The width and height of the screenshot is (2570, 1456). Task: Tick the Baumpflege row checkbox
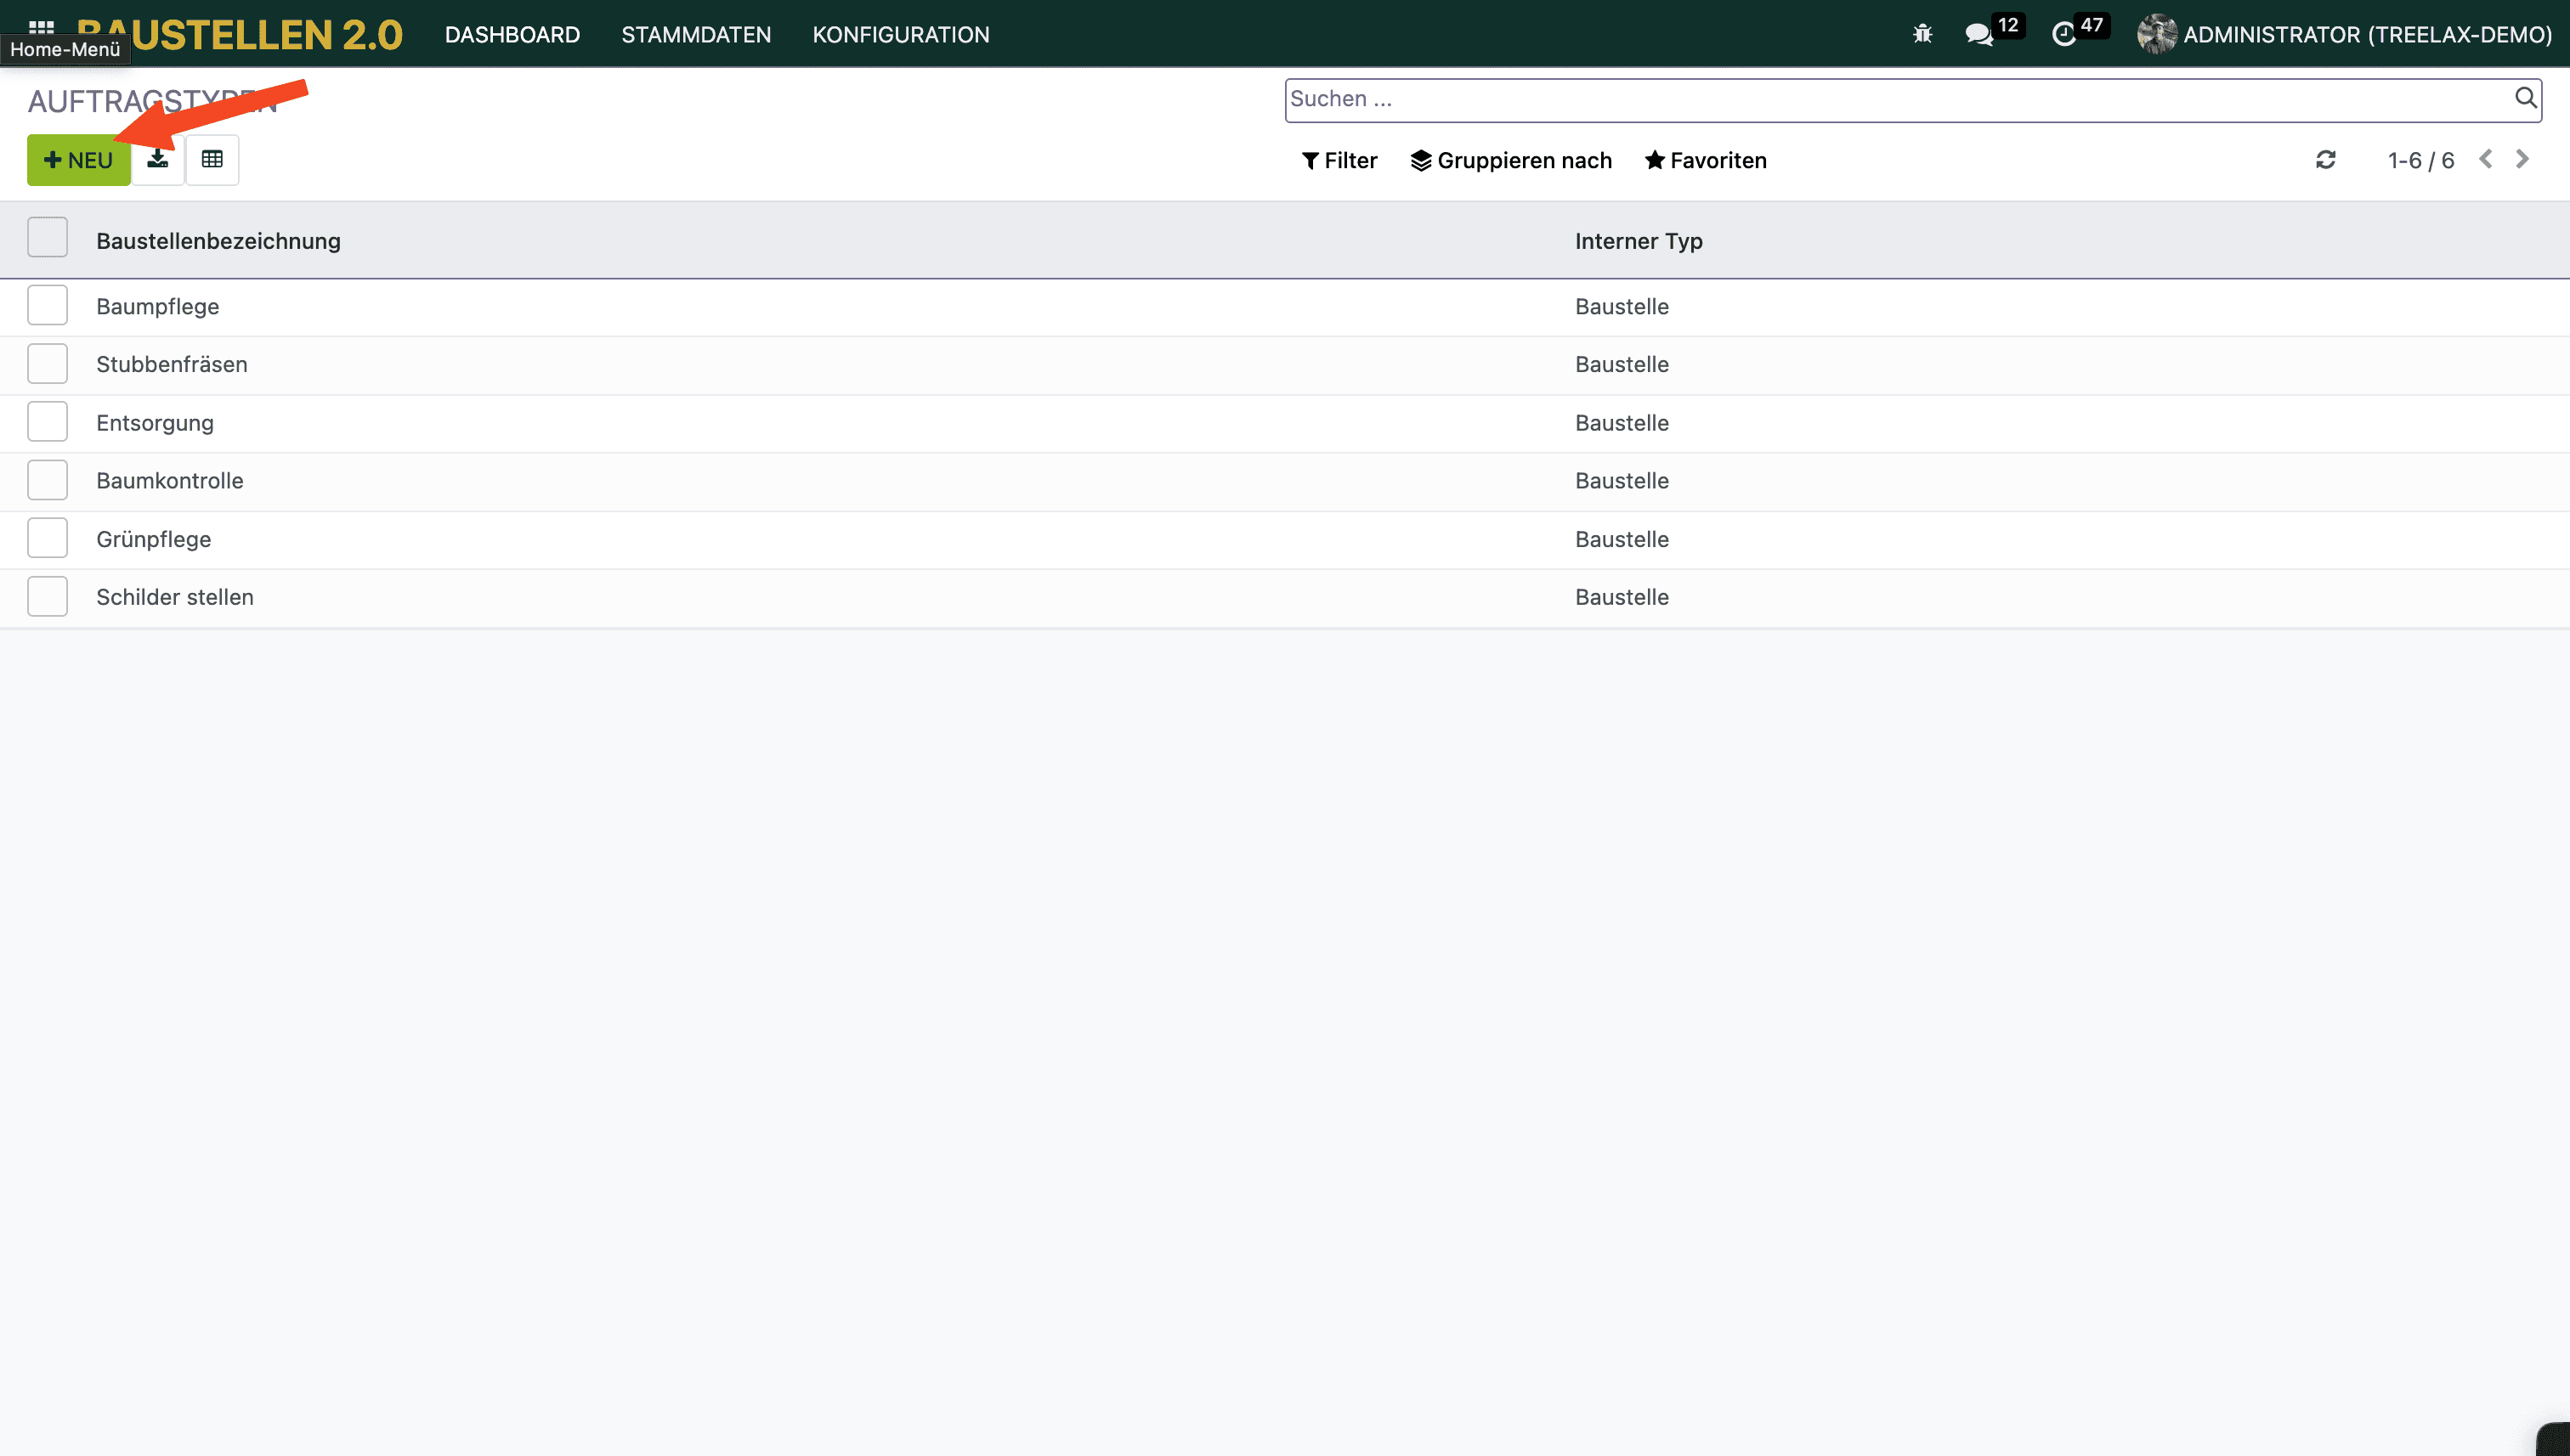tap(47, 306)
